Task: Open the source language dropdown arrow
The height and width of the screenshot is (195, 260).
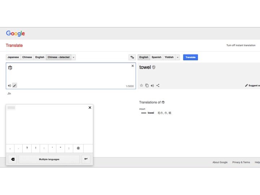Action: coord(73,57)
